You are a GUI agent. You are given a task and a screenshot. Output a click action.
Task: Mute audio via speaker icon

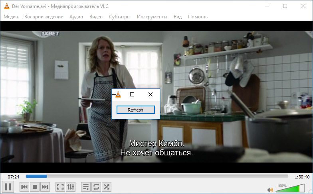pyautogui.click(x=270, y=190)
